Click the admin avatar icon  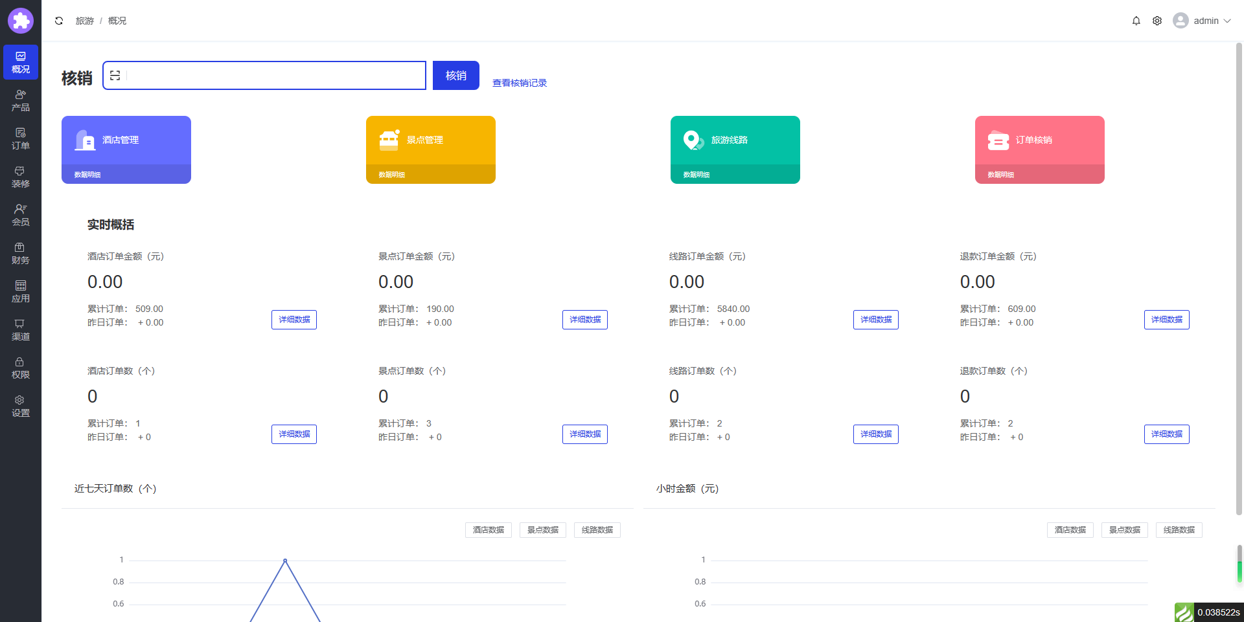[x=1181, y=21]
